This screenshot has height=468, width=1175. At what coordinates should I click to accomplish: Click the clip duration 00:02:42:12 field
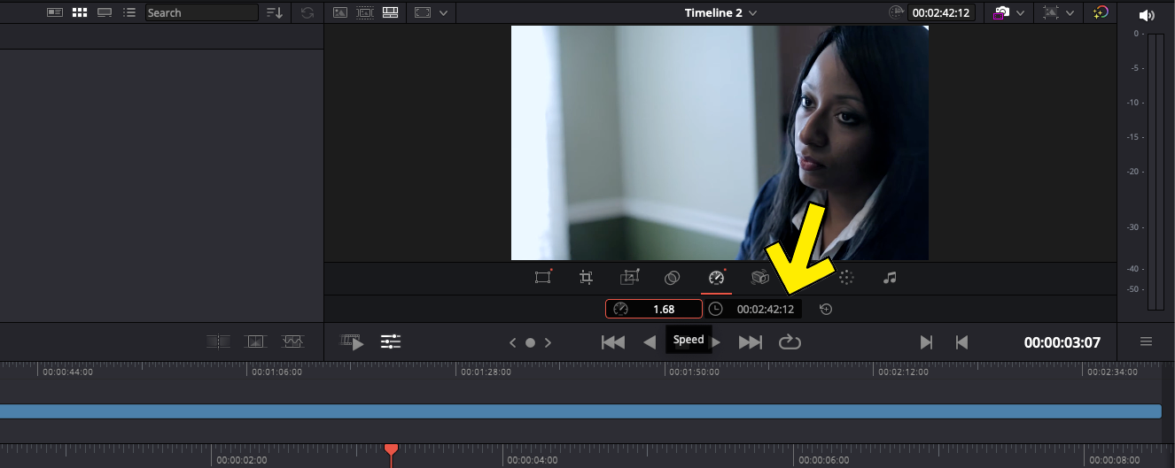[x=754, y=309]
